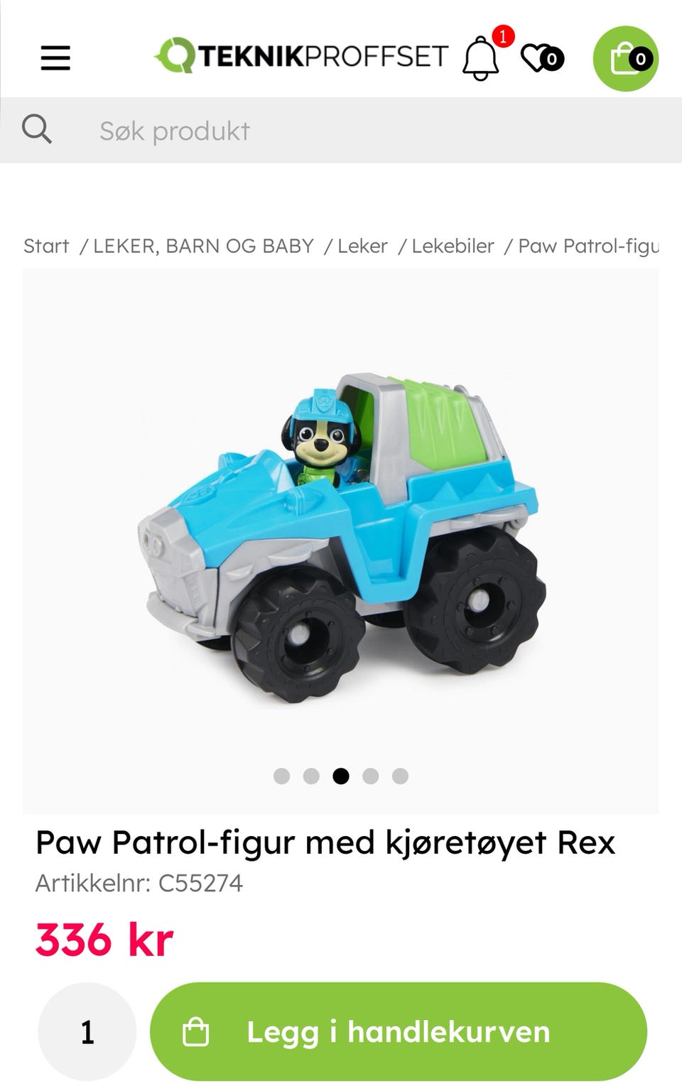Click the red notification badge
This screenshot has height=1091, width=682.
point(503,36)
